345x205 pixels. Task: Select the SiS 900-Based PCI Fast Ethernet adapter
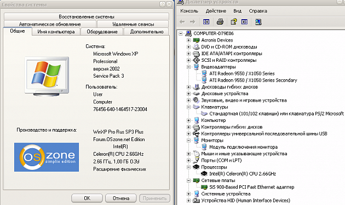pos(251,187)
